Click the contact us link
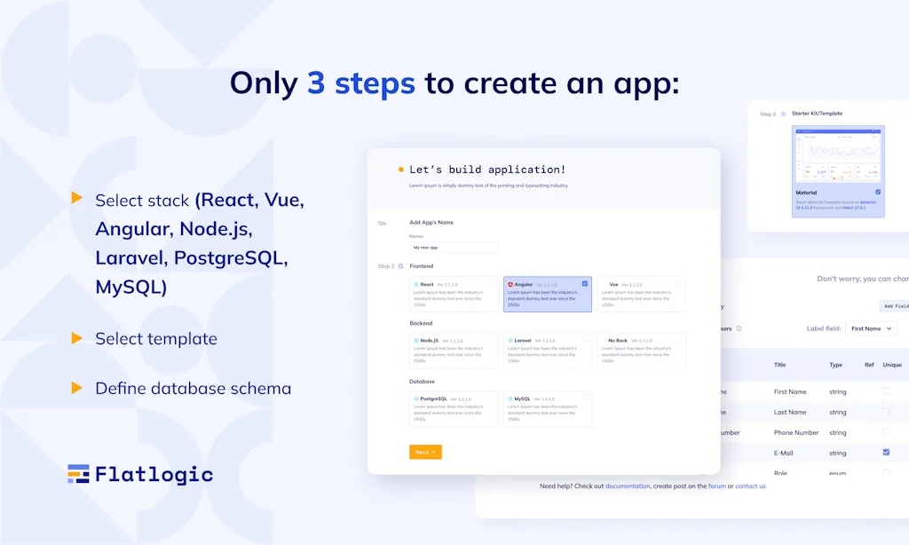 pyautogui.click(x=750, y=486)
